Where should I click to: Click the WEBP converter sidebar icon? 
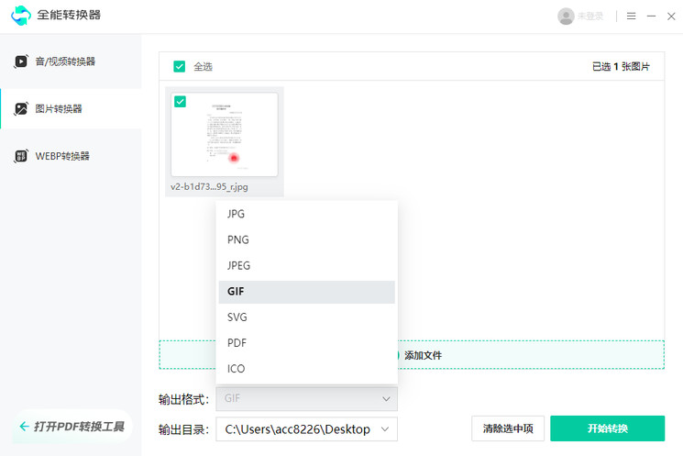(20, 156)
